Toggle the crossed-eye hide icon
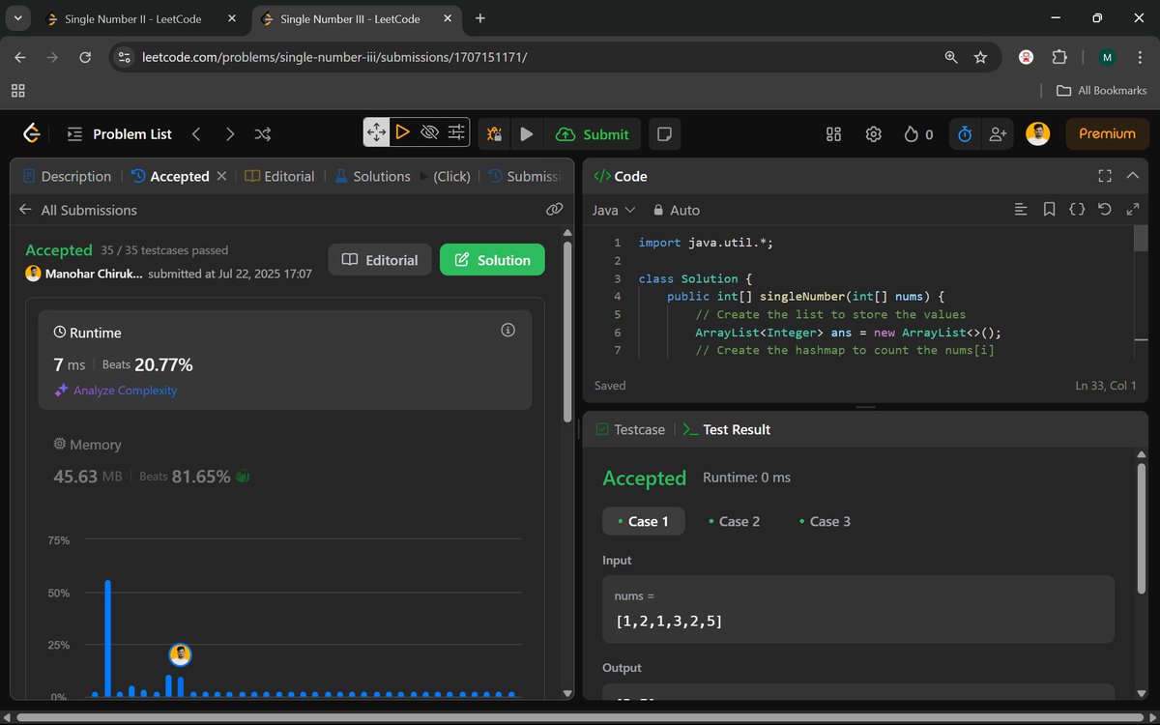Viewport: 1160px width, 725px height. (x=430, y=132)
